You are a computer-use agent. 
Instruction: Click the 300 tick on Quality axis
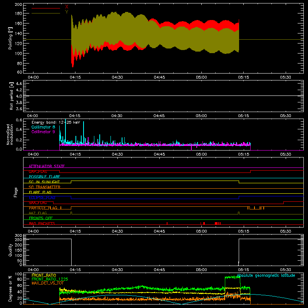(18, 236)
